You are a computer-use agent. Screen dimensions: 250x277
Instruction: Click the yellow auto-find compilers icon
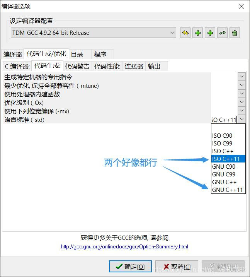[x=185, y=33]
